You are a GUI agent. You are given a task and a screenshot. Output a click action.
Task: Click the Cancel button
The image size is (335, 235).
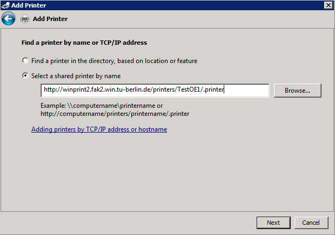pyautogui.click(x=311, y=223)
